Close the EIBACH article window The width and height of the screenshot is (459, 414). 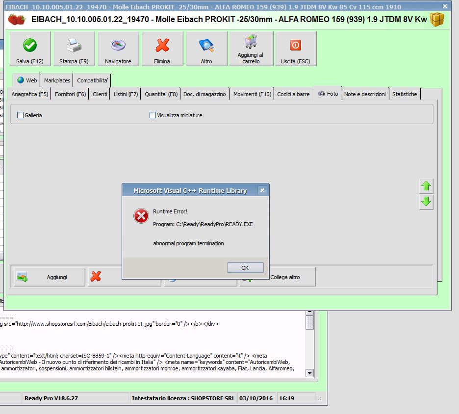click(445, 6)
